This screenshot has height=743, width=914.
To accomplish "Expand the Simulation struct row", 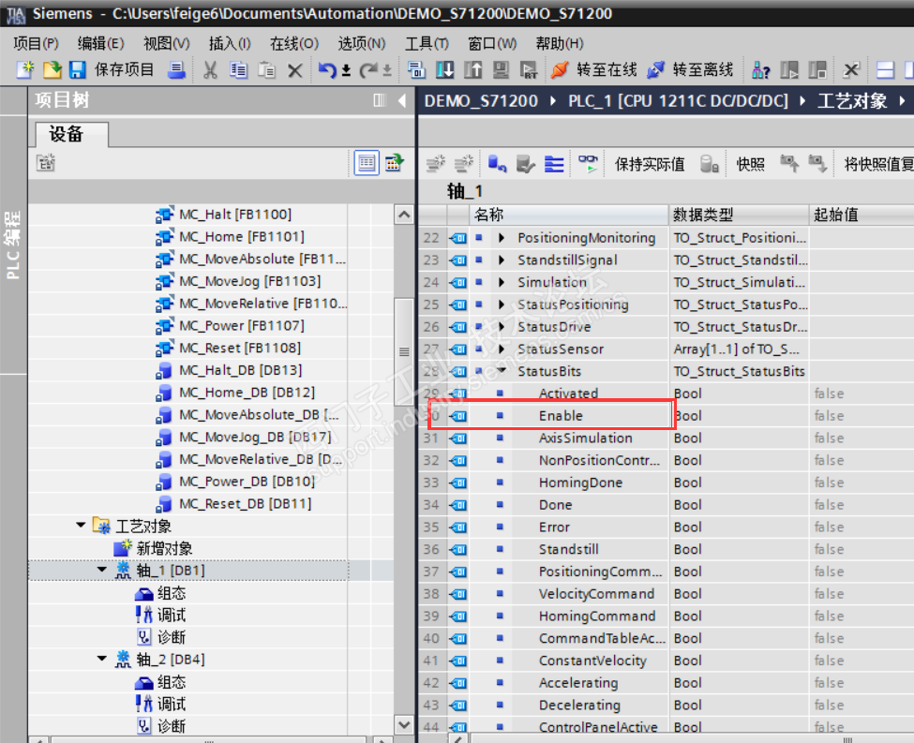I will pos(502,282).
